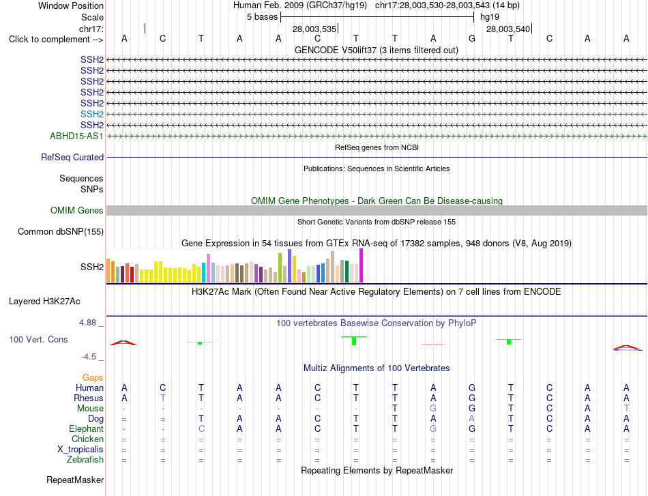Click the Zebrafish species label

coord(85,459)
